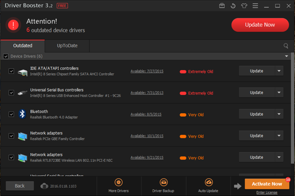This screenshot has width=295, height=196.
Task: Uncheck the Realtek PCIe GBE Family Controller checkbox
Action: coord(11,136)
